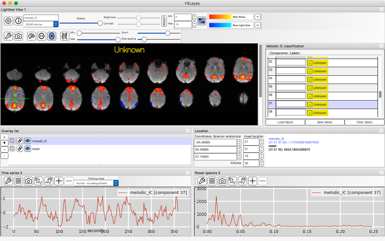Open the 3D/4D volume overlay type dropdown
Viewport: 385px width, 241px height.
(x=56, y=24)
